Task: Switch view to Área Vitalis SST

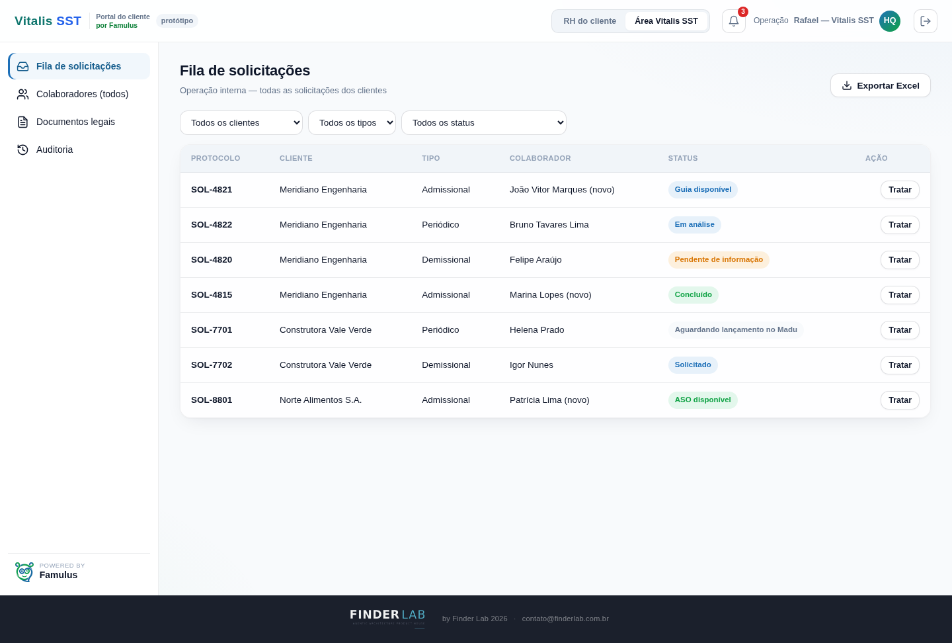Action: [x=666, y=21]
